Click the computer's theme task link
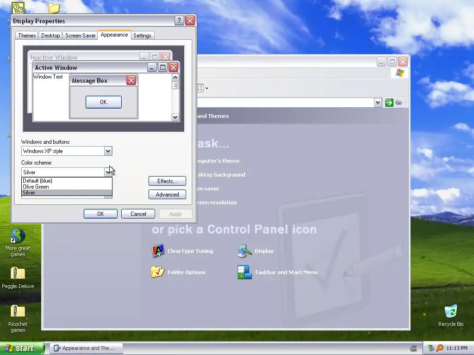This screenshot has width=474, height=355. pyautogui.click(x=218, y=160)
